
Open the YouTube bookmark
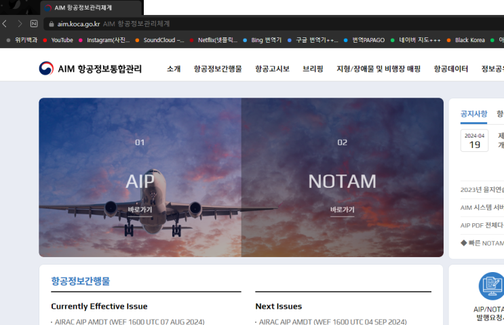pyautogui.click(x=58, y=40)
